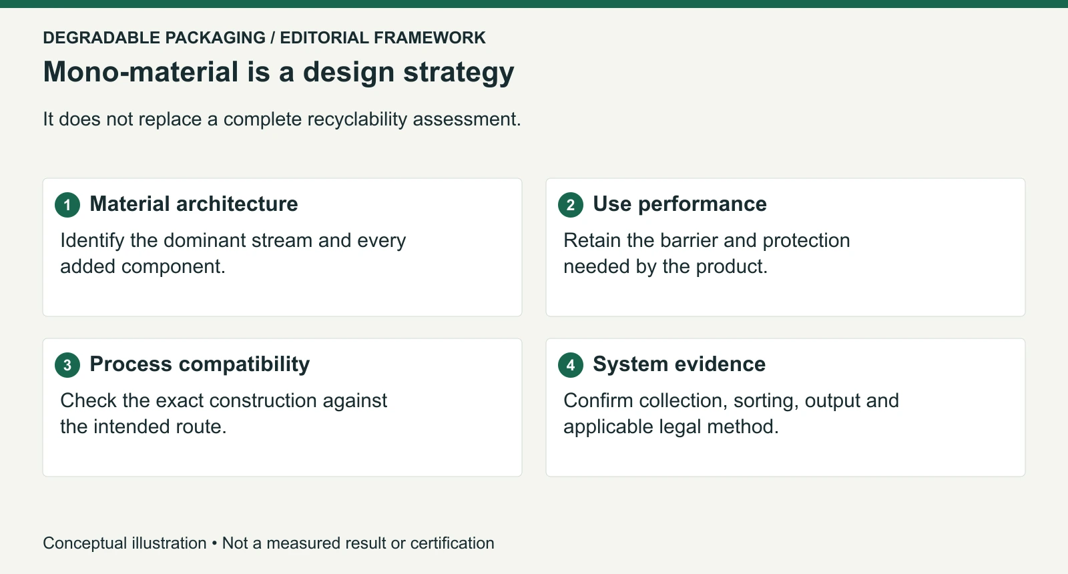Click the text "Identify the dominant stream and every added component."
The image size is (1068, 574).
[233, 253]
